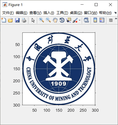Open the 插入(I) menu

(x=49, y=13)
